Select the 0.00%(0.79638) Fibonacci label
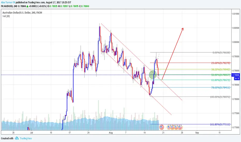The width and height of the screenshot is (241, 142). [221, 52]
